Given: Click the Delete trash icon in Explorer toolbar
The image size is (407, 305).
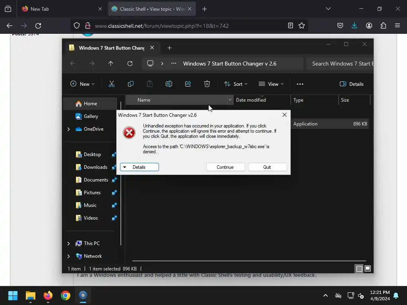Looking at the screenshot, I should coord(207,84).
